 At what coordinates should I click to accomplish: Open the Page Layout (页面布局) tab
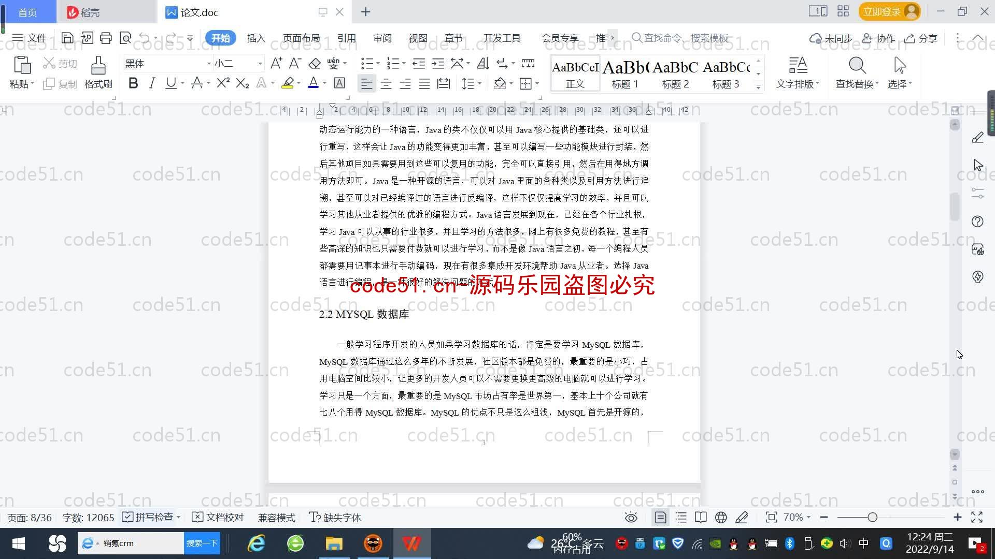click(301, 38)
